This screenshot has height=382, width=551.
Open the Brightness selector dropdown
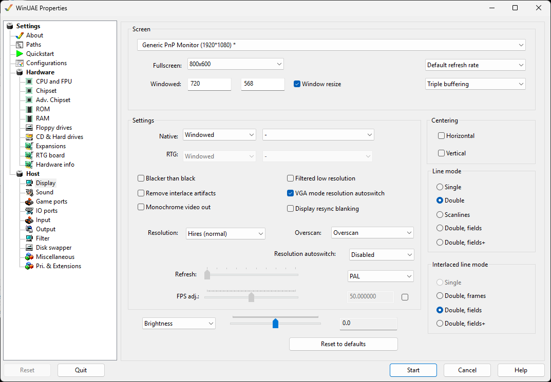point(179,324)
